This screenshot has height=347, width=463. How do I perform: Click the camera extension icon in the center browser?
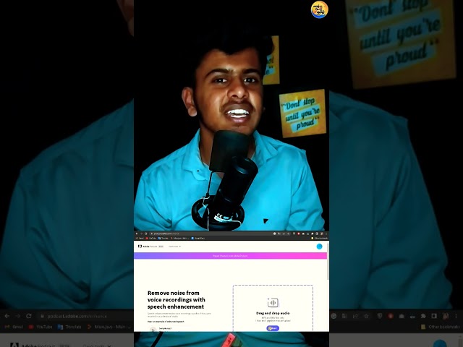[303, 234]
